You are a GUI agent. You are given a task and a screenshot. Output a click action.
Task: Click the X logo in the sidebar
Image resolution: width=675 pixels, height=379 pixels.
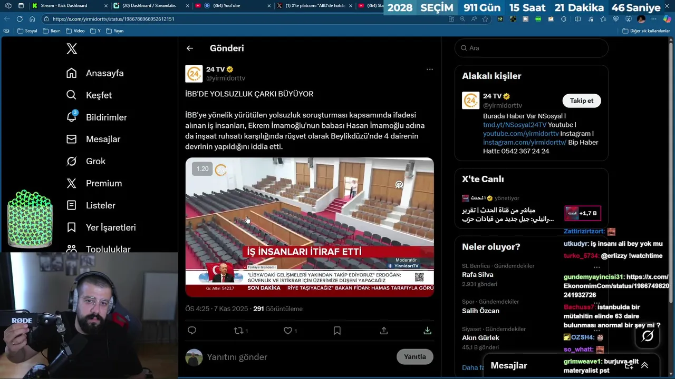72,49
